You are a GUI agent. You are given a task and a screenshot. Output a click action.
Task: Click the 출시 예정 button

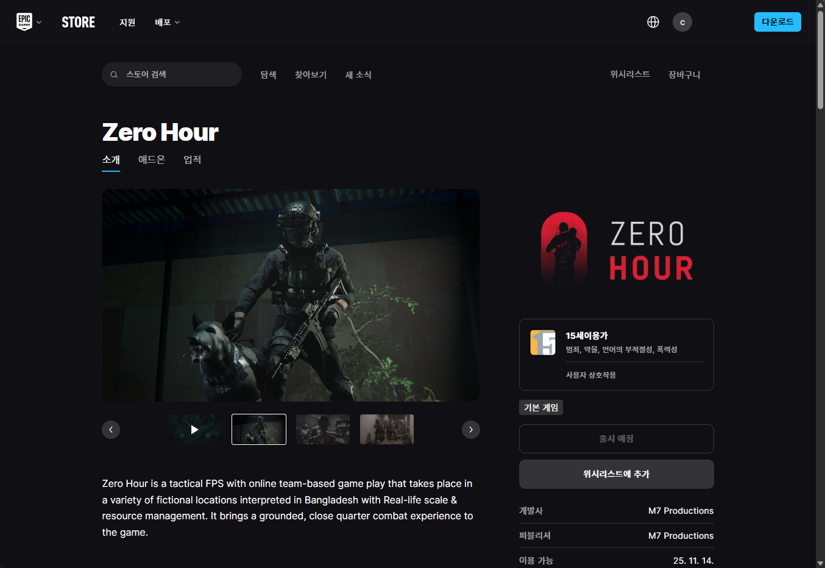(x=617, y=439)
